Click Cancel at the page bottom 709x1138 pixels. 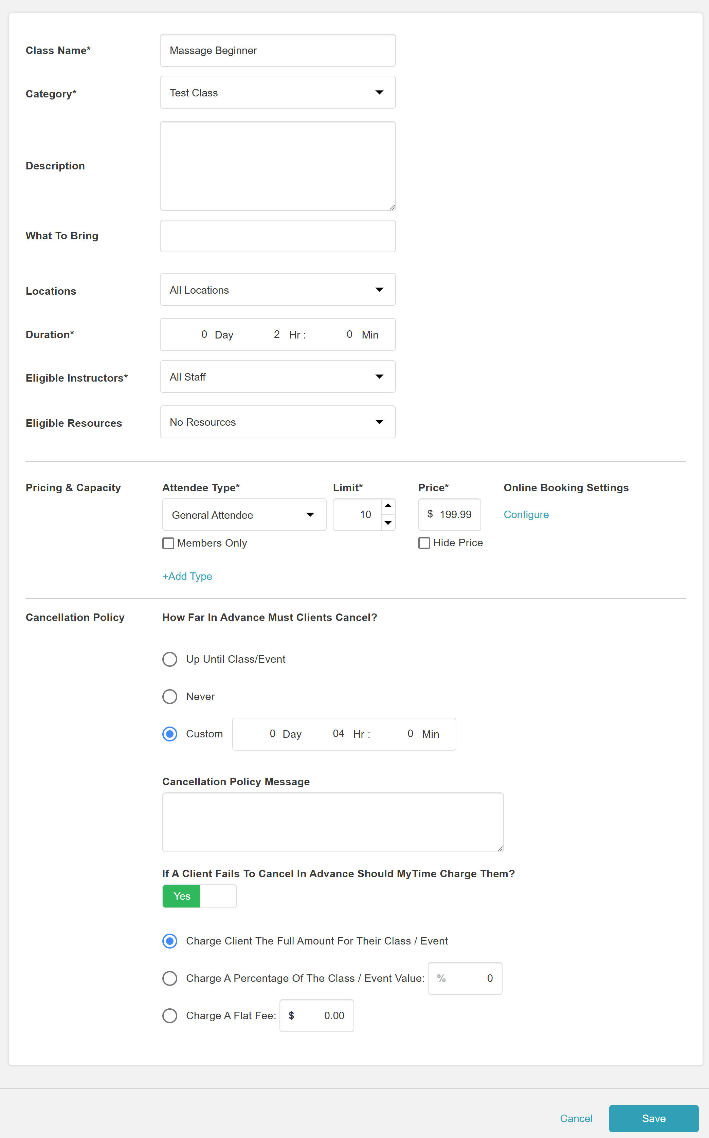coord(576,1118)
